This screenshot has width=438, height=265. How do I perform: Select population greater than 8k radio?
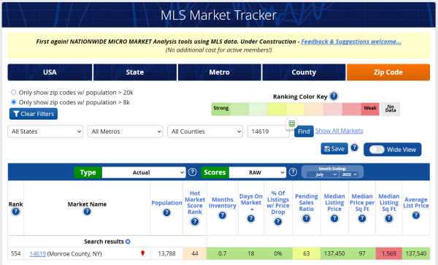pyautogui.click(x=13, y=102)
